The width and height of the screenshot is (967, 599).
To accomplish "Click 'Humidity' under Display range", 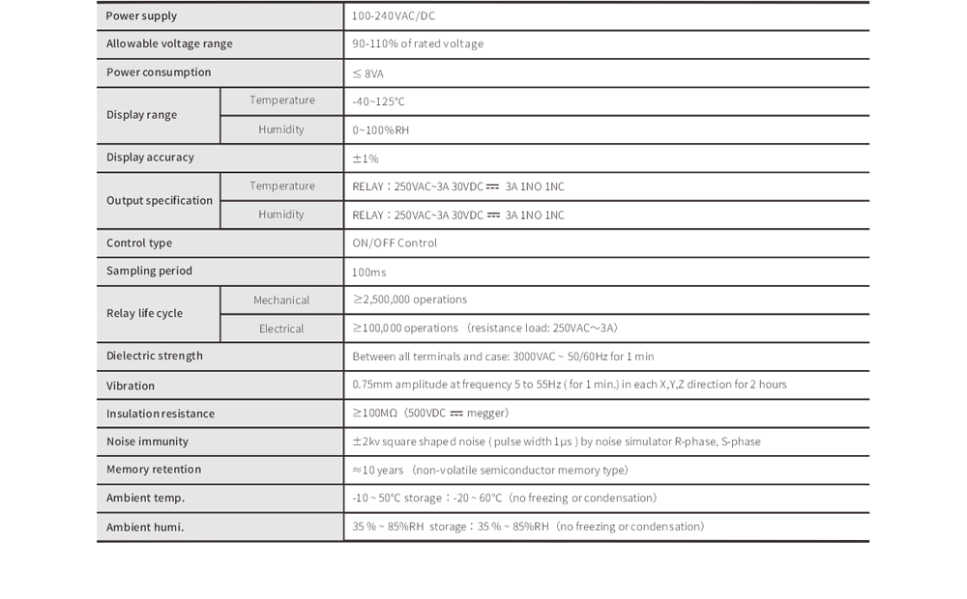I will pos(281,129).
